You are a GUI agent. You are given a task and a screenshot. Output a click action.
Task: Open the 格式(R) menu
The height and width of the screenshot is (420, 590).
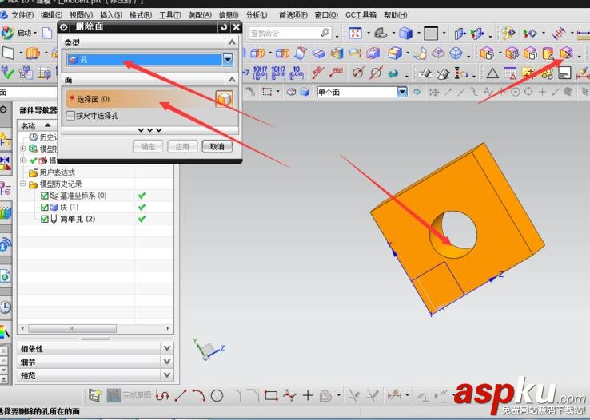(141, 15)
